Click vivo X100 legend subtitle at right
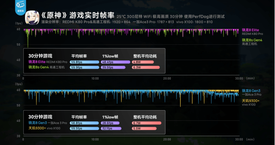The image size is (275, 145). (249, 105)
